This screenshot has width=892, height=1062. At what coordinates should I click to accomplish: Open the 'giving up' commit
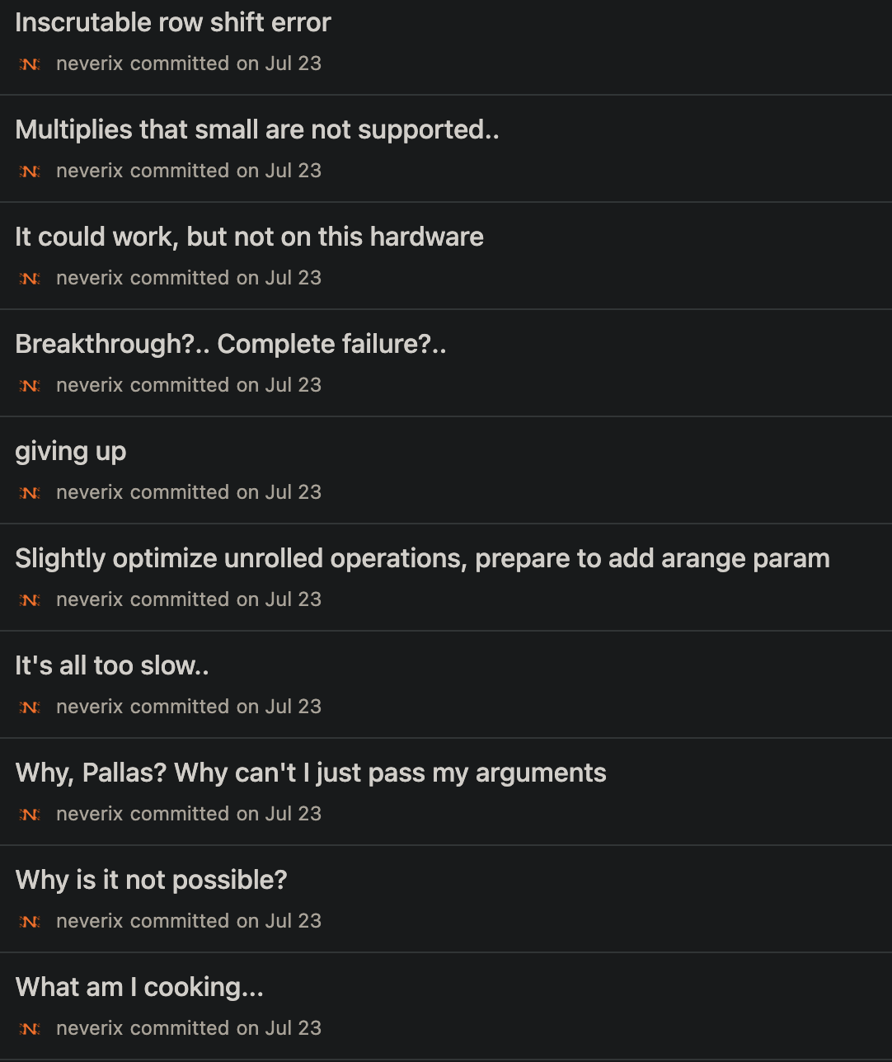71,452
